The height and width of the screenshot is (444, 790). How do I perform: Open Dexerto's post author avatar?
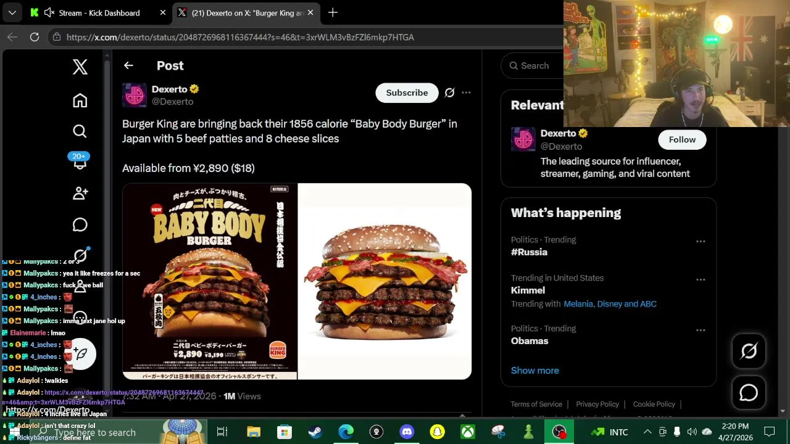point(135,95)
